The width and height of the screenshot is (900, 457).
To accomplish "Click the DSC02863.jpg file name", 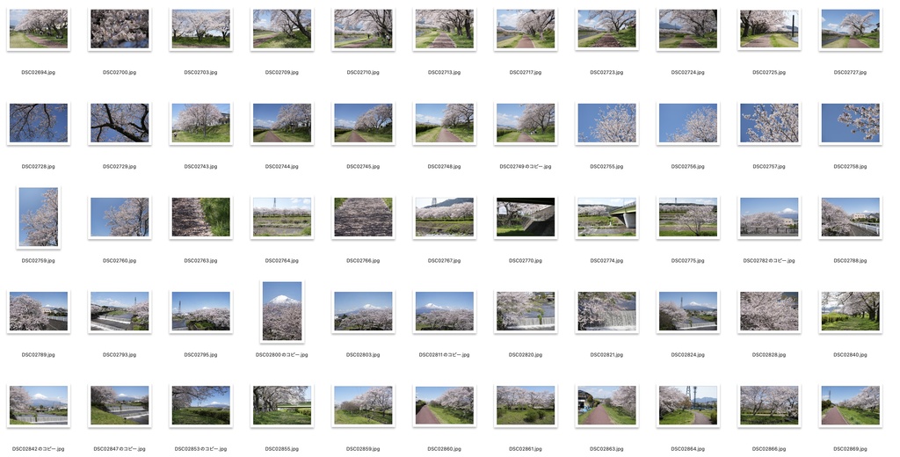I will pyautogui.click(x=606, y=450).
